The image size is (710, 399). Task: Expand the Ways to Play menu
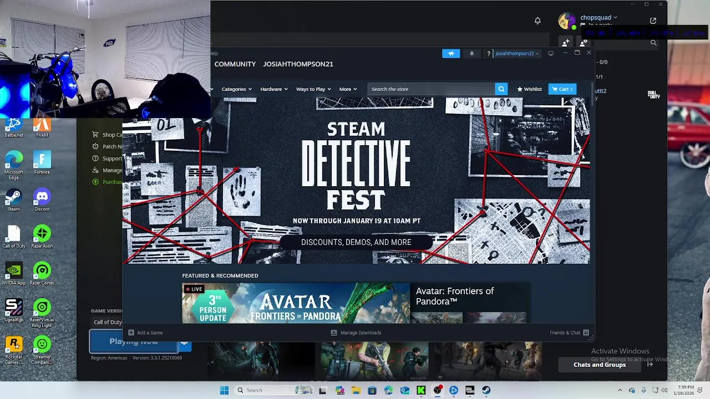pos(313,89)
